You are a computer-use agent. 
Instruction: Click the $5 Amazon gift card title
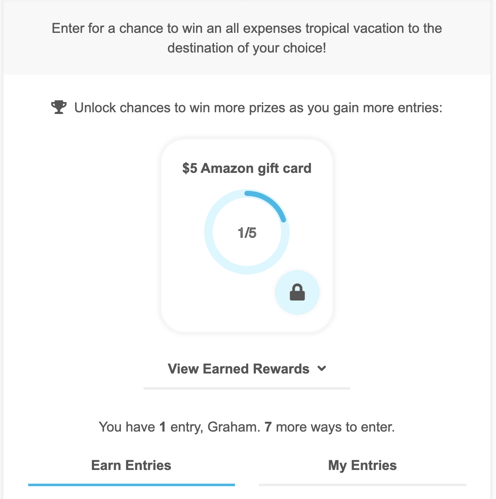(x=247, y=168)
